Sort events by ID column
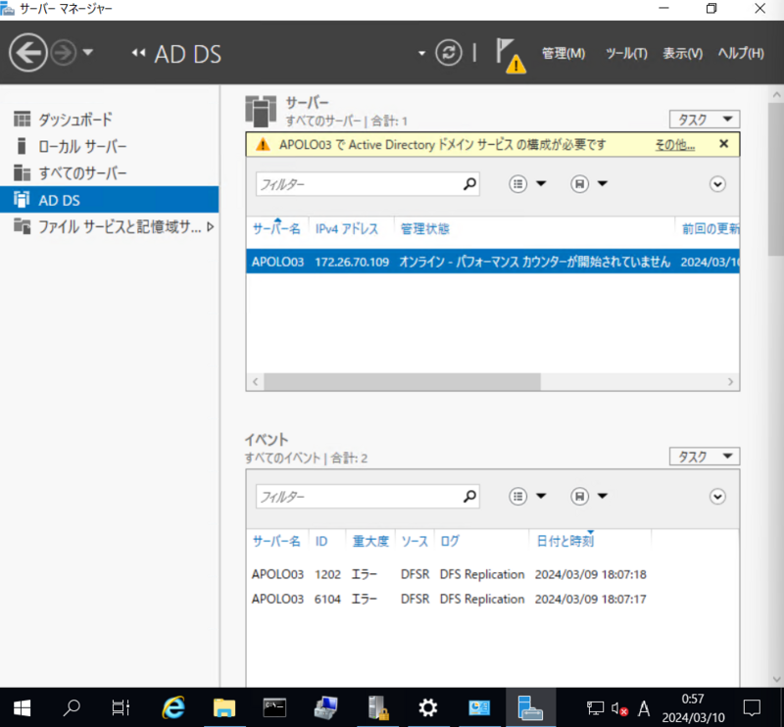 tap(321, 541)
